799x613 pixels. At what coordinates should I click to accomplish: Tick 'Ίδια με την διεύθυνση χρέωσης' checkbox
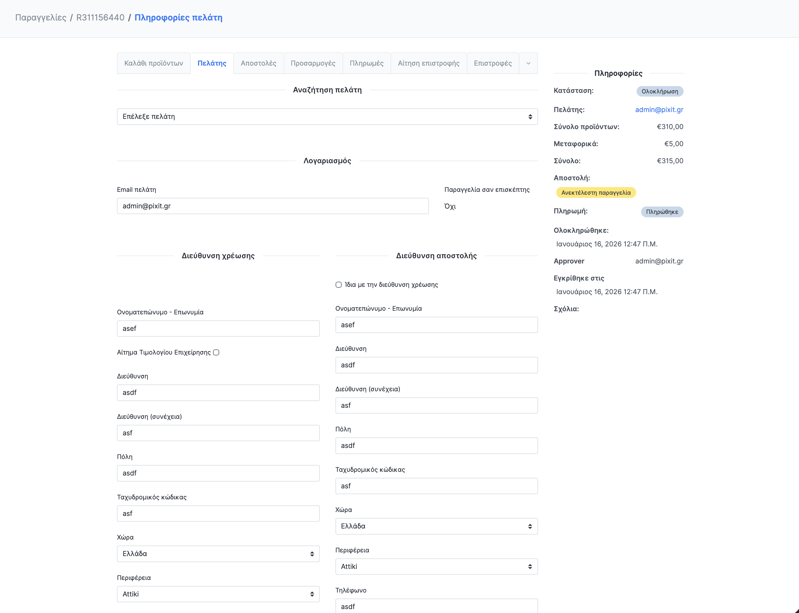(338, 285)
